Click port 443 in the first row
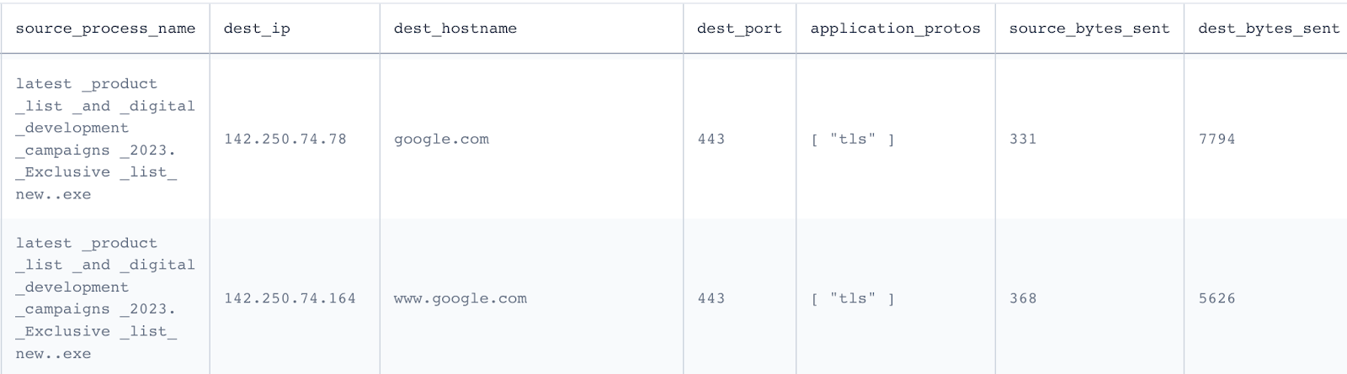Image resolution: width=1347 pixels, height=374 pixels. tap(711, 140)
